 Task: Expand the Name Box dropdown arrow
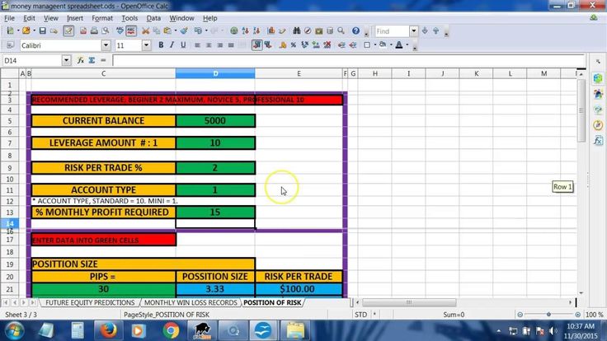coord(67,61)
